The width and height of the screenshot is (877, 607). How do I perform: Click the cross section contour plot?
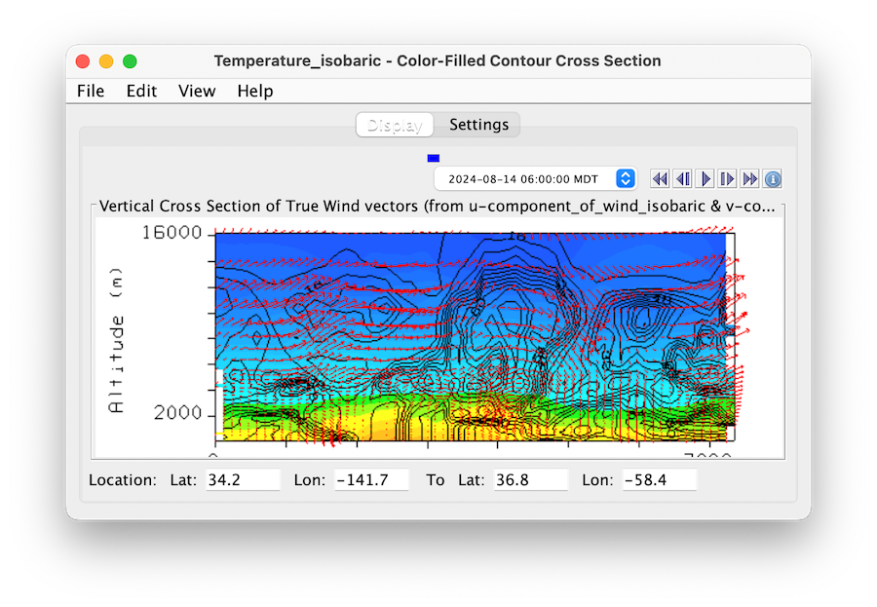point(473,336)
